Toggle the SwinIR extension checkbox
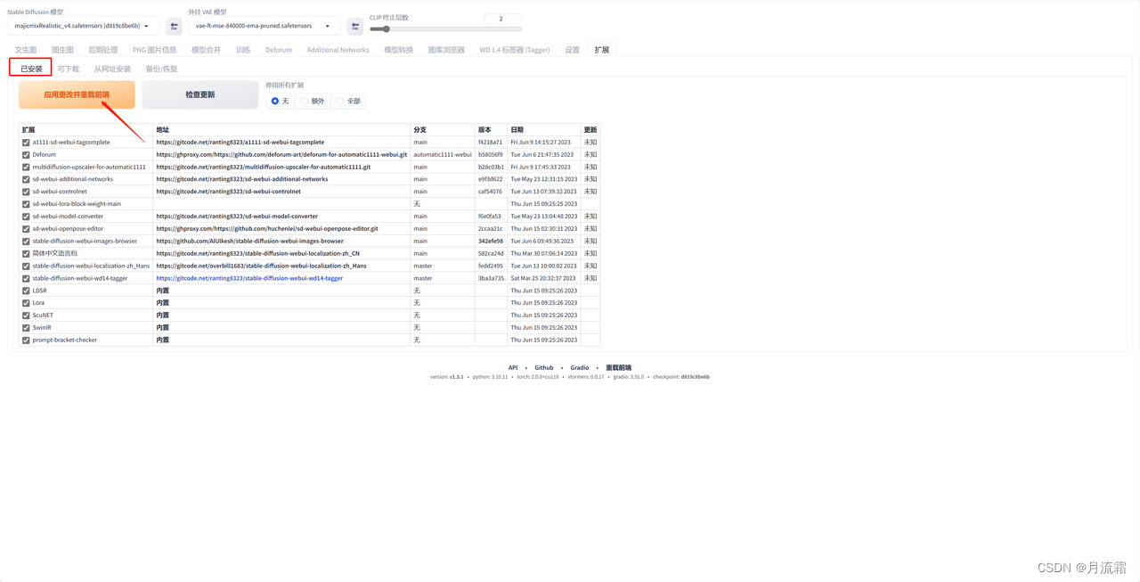 pos(26,327)
